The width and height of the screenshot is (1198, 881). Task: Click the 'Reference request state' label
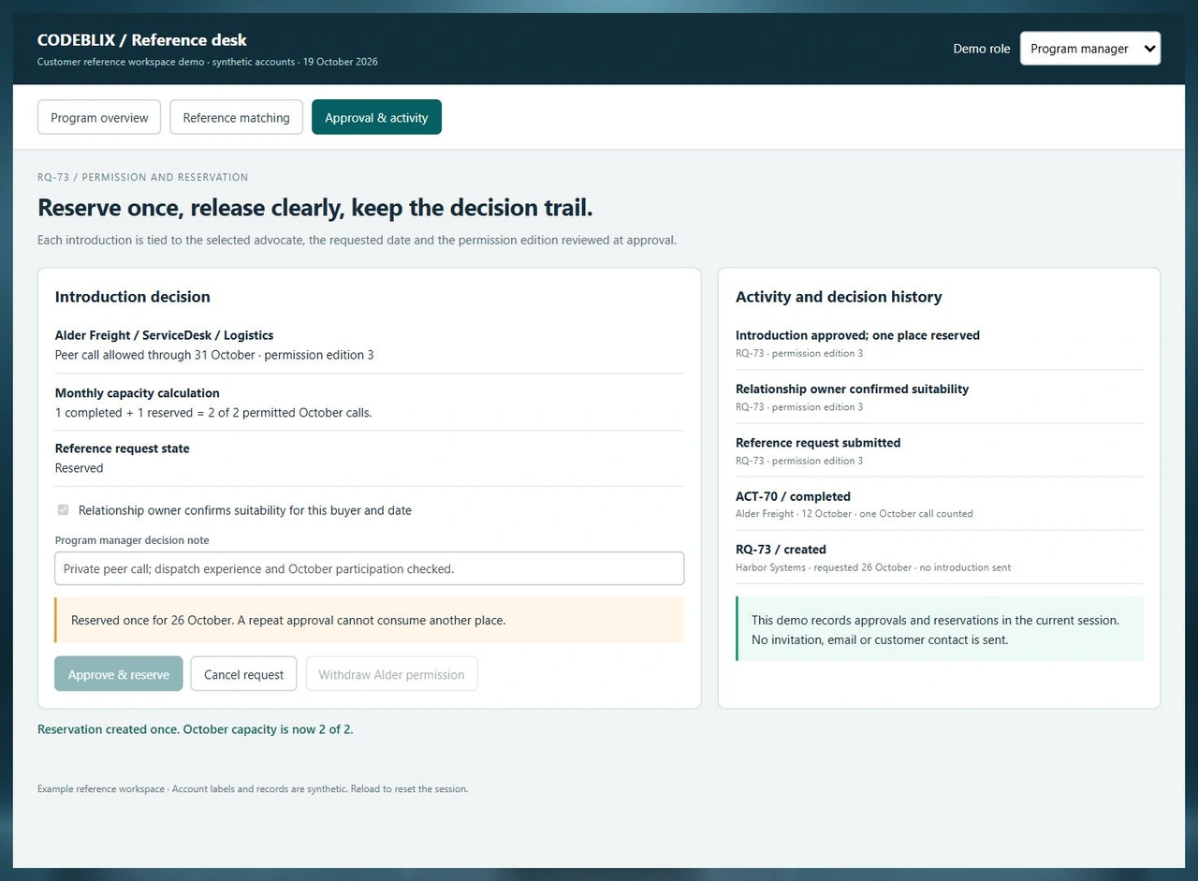123,448
